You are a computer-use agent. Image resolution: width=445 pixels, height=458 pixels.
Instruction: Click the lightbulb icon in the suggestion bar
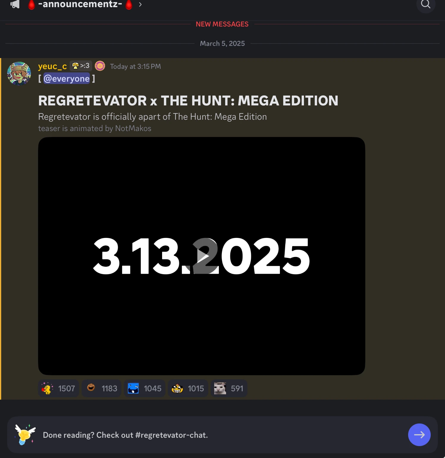[25, 435]
